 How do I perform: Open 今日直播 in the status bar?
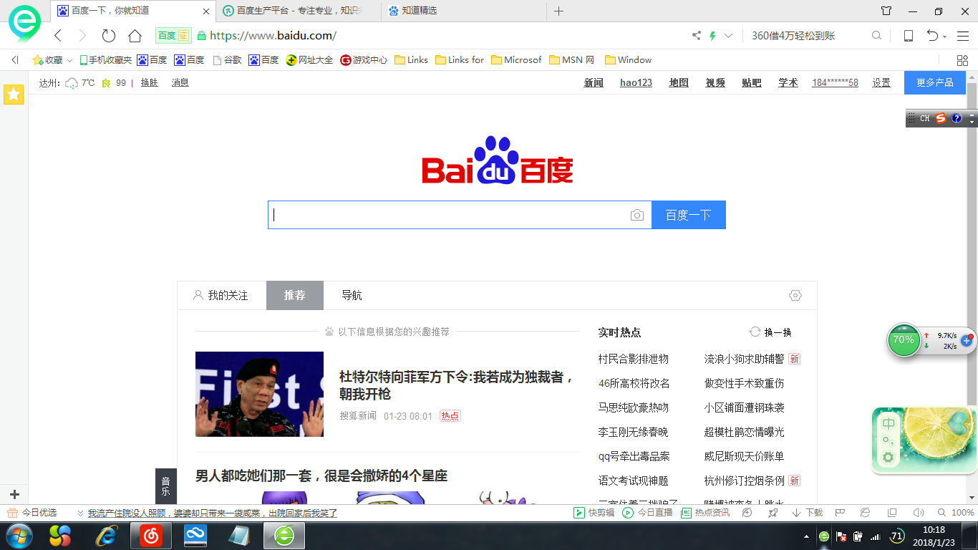tap(647, 513)
